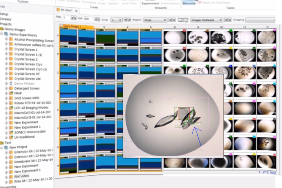Image resolution: width=282 pixels, height=188 pixels.
Task: Select RNA kit experiment in tree
Action: 33,180
